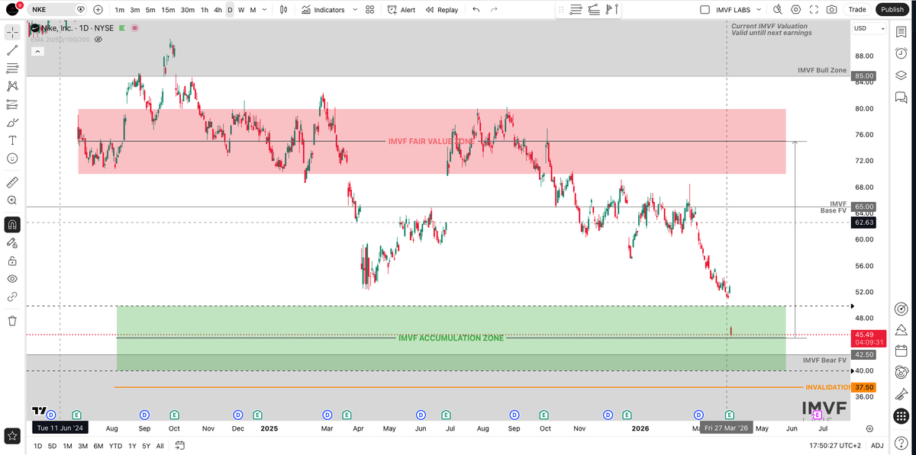Click the orange 37.50 invalidation price label
This screenshot has width=916, height=455.
click(865, 387)
